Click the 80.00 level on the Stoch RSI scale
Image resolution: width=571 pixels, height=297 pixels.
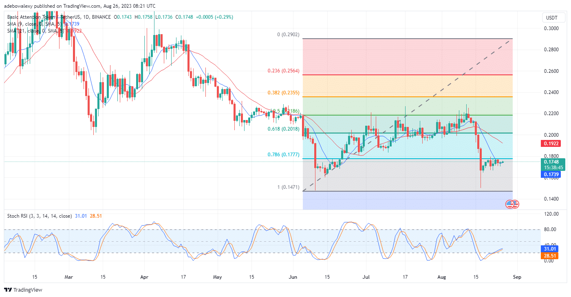click(x=551, y=229)
